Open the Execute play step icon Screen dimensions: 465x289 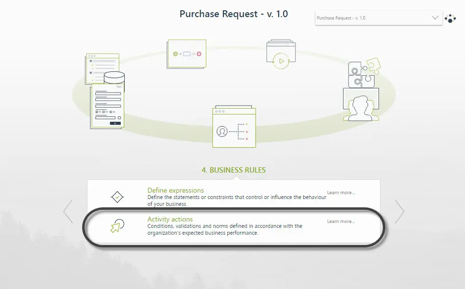coord(281,54)
